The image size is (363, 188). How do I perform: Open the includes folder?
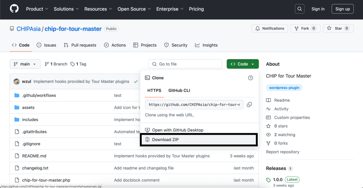[30, 120]
